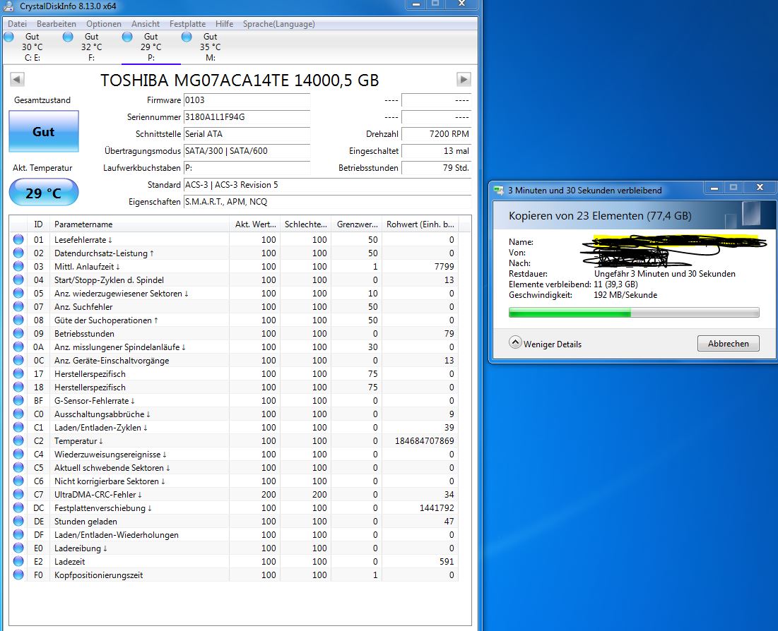
Task: Click the copy progress bar
Action: pos(634,312)
